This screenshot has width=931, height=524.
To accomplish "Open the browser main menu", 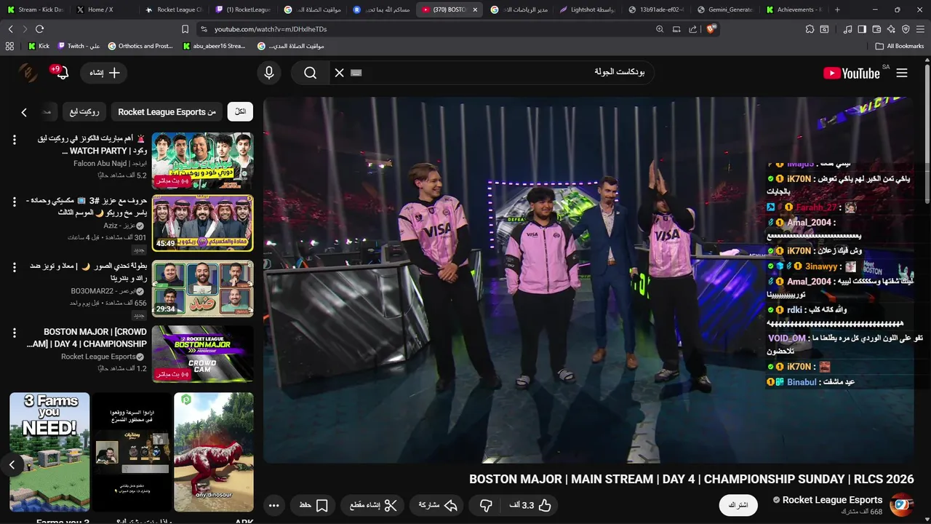I will [920, 29].
